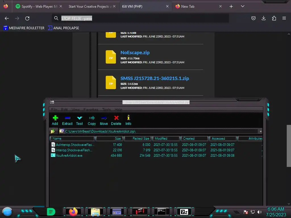Viewport: 291px width, 218px height.
Task: Sort 7-Zip list by Packed Size
Action: pos(138,139)
